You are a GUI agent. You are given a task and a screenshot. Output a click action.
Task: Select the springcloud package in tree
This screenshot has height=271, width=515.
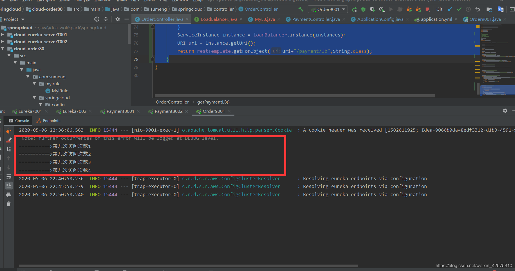(57, 98)
